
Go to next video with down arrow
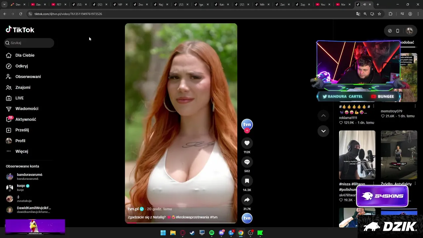[323, 131]
